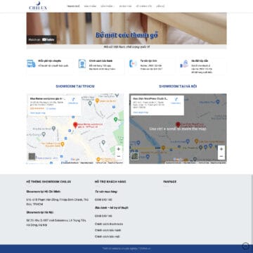Zoom in on the Hà Nội map

[x=221, y=149]
